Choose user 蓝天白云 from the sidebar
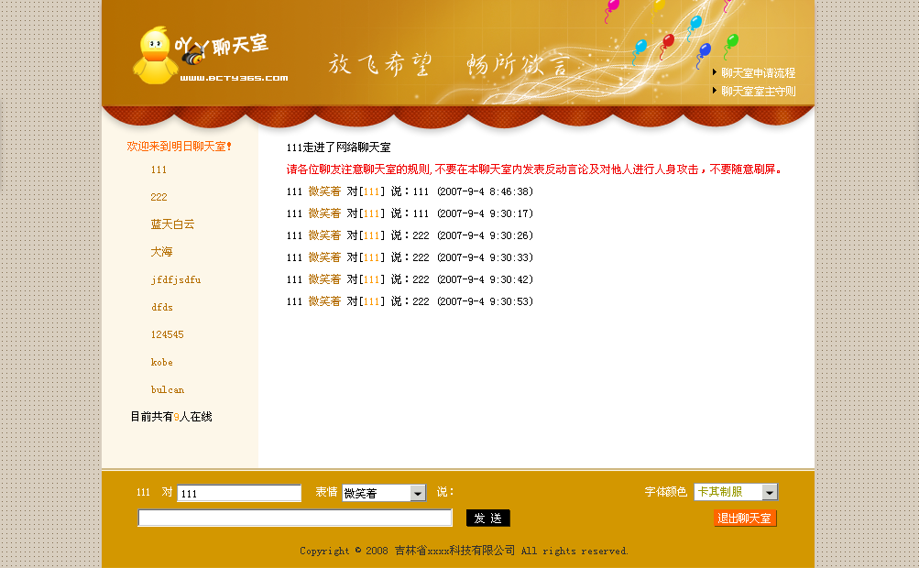 (x=172, y=224)
